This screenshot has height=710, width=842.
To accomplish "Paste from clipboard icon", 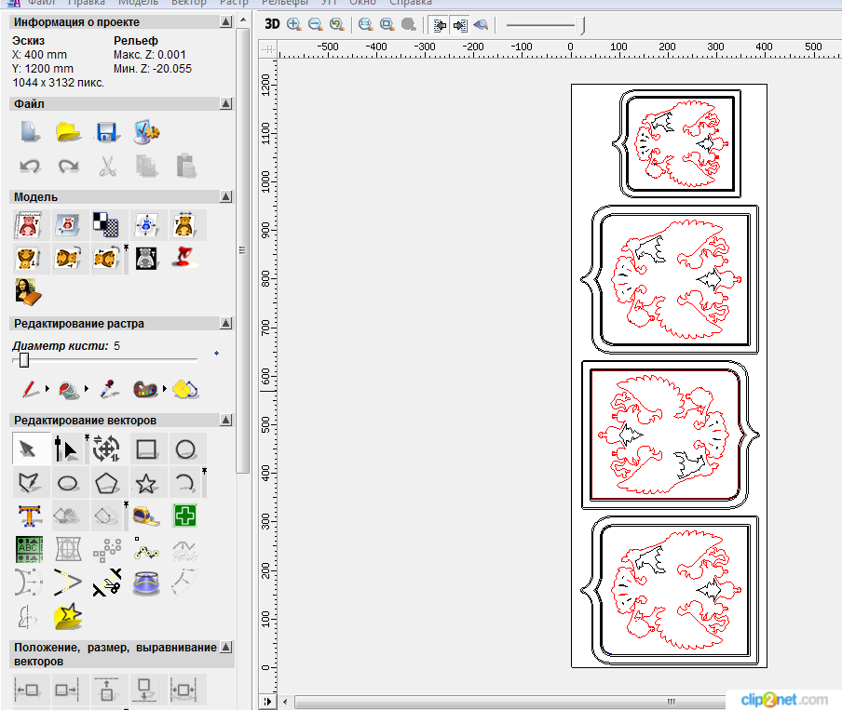I will pyautogui.click(x=185, y=166).
